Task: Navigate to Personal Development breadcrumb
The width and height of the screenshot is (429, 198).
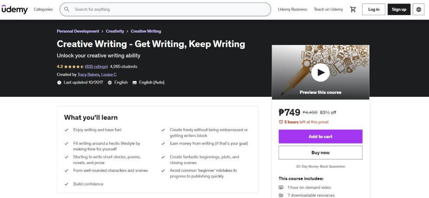Action: pyautogui.click(x=78, y=31)
